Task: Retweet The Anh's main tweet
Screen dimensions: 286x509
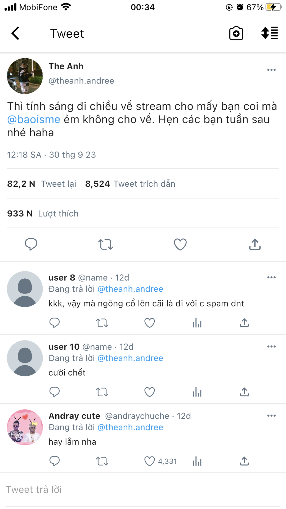Action: (x=106, y=244)
